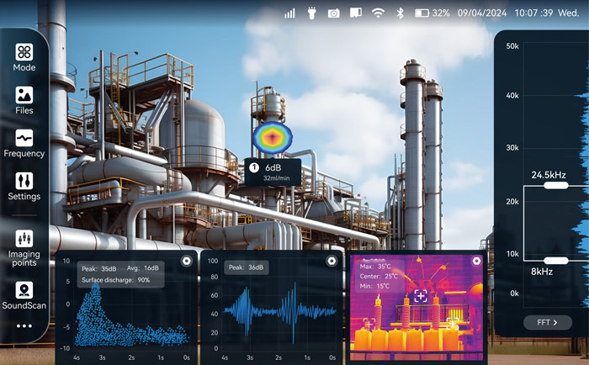Expand the FFT view
The image size is (589, 365).
547,323
